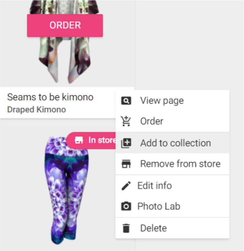Click the Edit info pencil icon
Viewport: 244px width, 251px height.
(126, 186)
